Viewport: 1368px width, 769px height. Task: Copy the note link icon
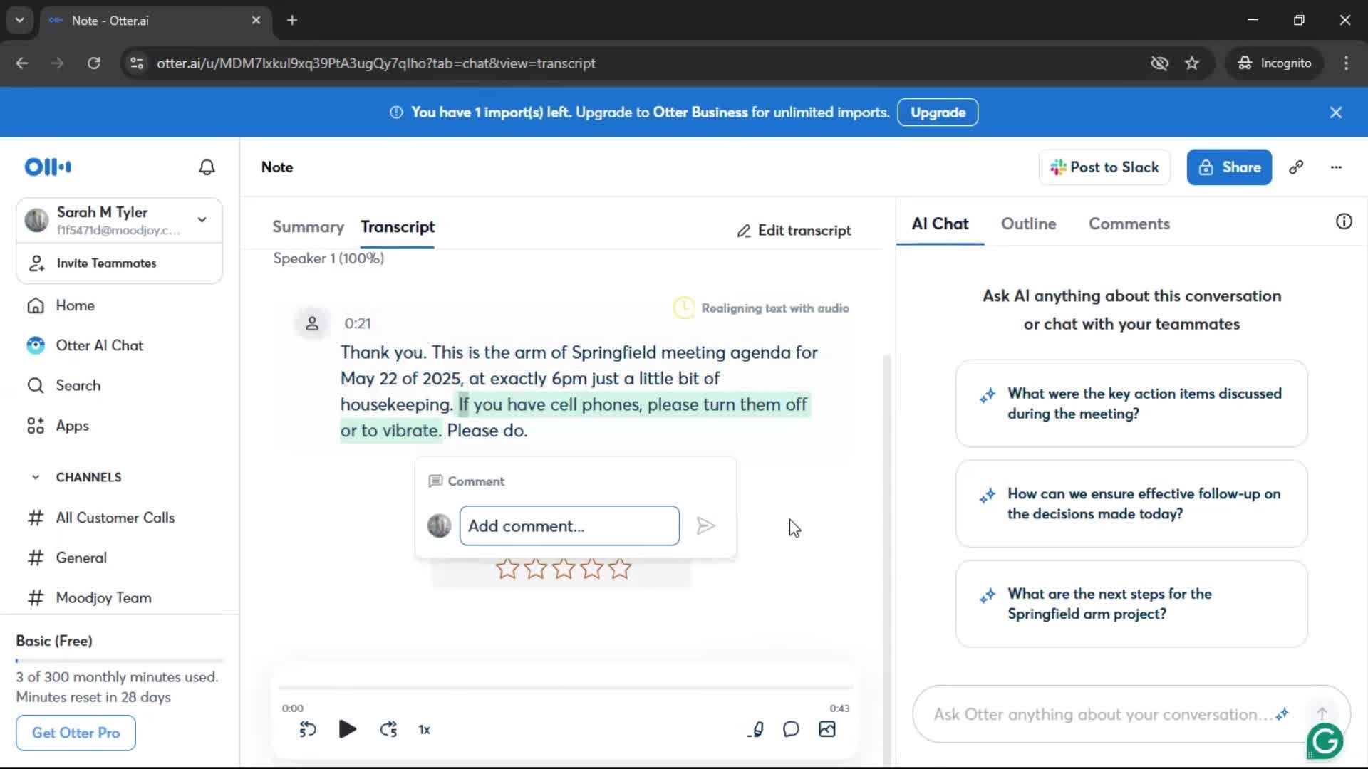1296,167
